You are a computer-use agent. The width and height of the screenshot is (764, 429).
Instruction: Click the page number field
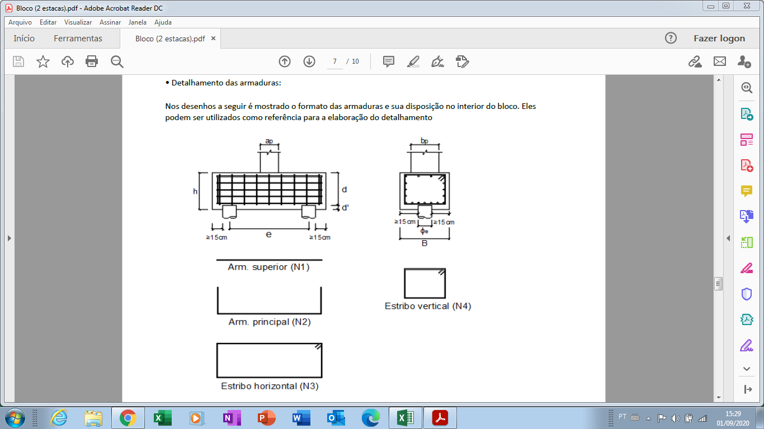coord(334,61)
